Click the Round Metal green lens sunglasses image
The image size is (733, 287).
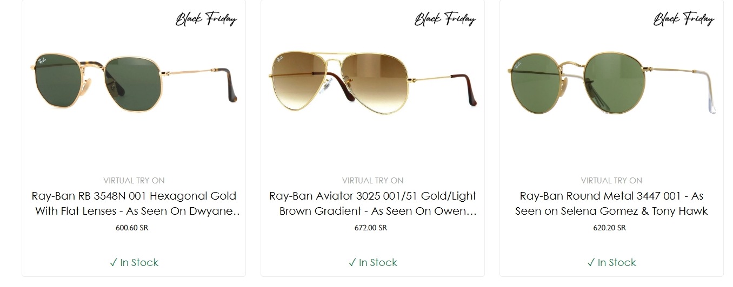point(611,84)
